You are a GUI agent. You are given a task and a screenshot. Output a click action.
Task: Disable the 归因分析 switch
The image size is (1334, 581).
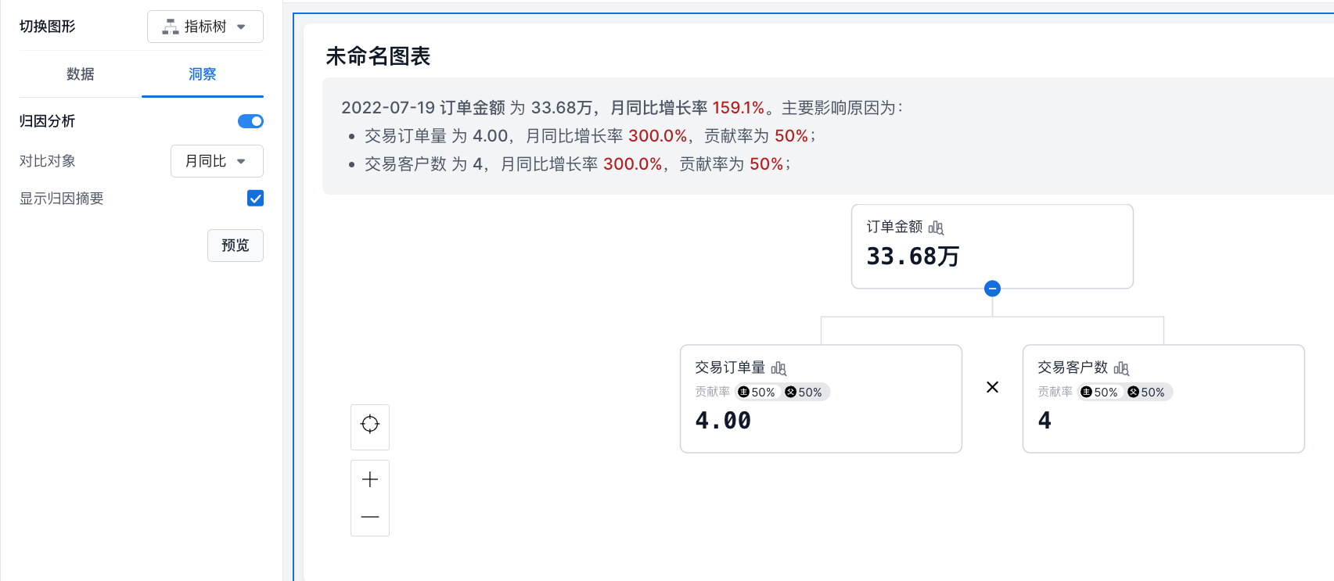click(x=250, y=121)
